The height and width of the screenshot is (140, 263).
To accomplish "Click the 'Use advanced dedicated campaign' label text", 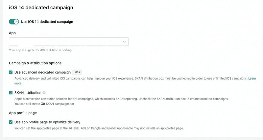I will point(42,72).
